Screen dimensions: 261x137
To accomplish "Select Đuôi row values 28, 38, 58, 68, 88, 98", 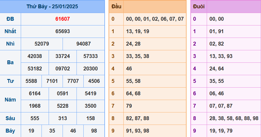I will coord(234,118).
